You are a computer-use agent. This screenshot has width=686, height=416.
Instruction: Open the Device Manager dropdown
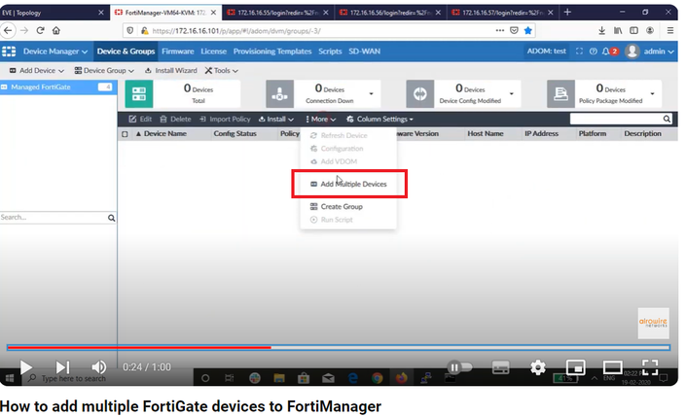55,52
